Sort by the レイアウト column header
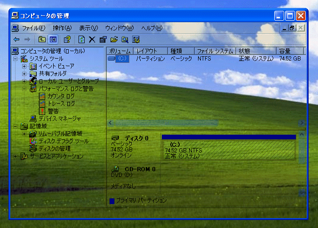Screen dimensions: 318x228 (151, 51)
